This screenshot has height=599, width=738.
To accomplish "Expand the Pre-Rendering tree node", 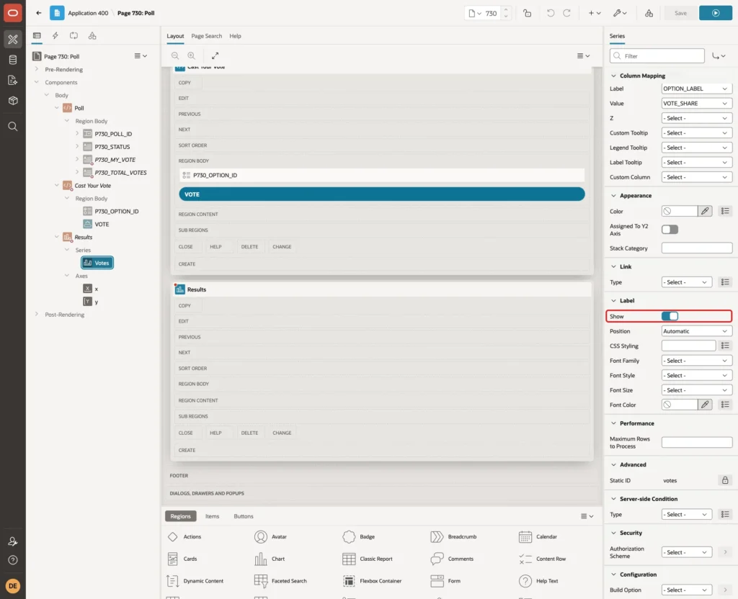I will 37,69.
